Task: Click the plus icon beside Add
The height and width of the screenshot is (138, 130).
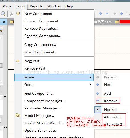Action: pos(98,94)
